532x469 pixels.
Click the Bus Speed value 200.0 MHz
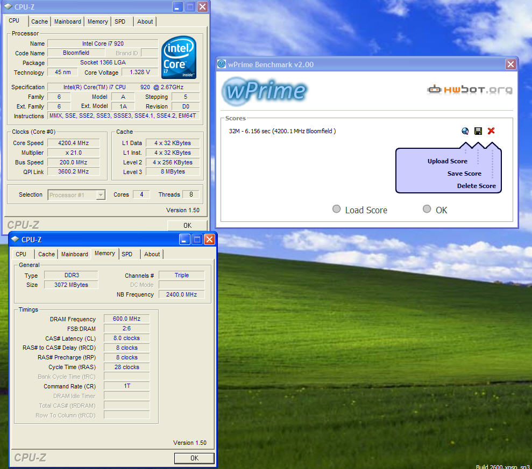(74, 162)
